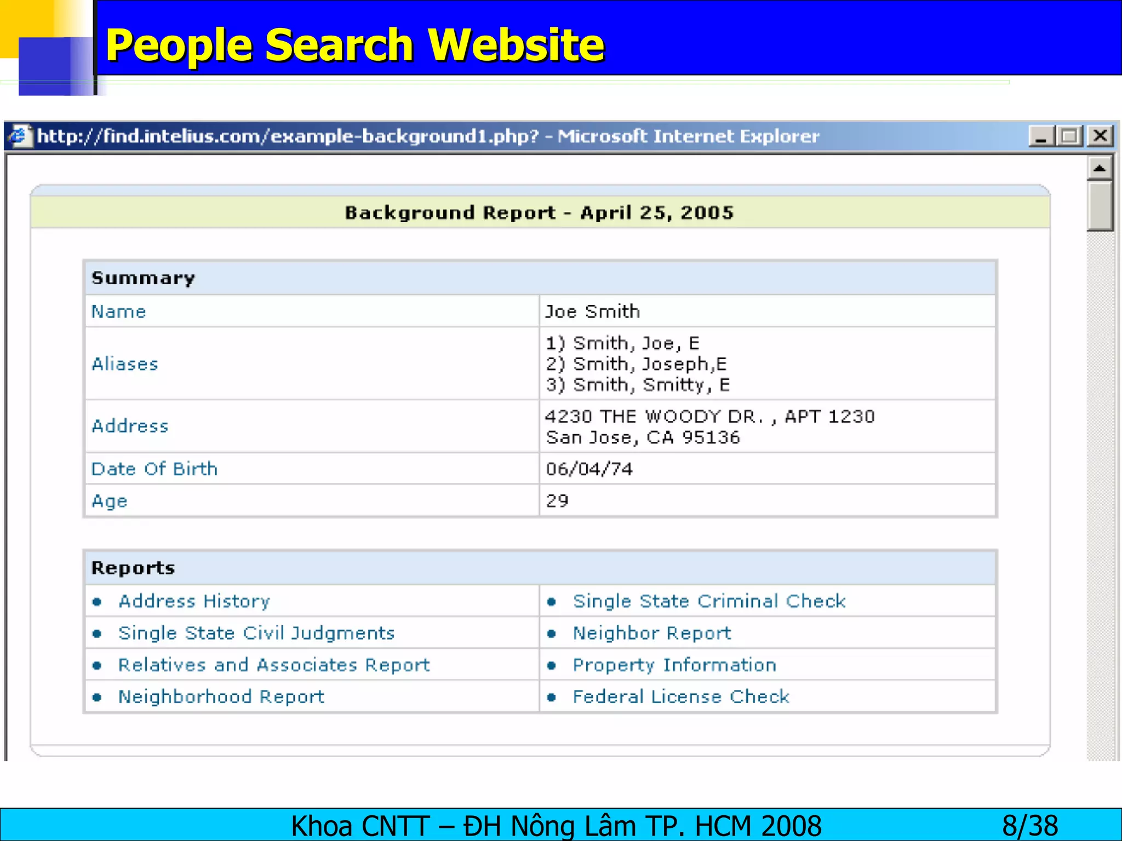Screen dimensions: 1122x841
Task: Click the vertical scrollbar thumb
Action: [1100, 206]
